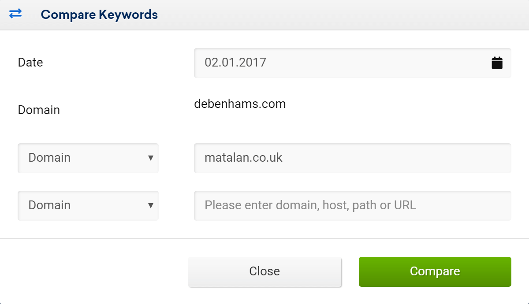Screen dimensions: 529x304
Task: Open the Domain dropdown beside matalan.co.uk
Action: pos(88,158)
